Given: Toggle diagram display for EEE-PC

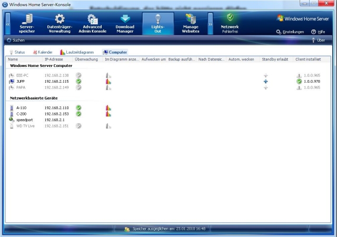Looking at the screenshot, I should click(x=108, y=75).
